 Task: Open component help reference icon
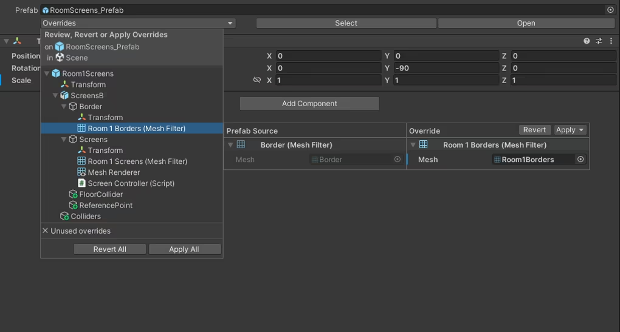pos(587,41)
